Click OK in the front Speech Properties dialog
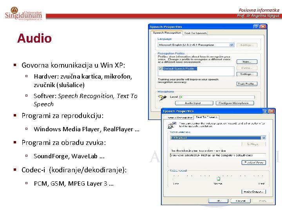The width and height of the screenshot is (282, 211). [x=218, y=201]
